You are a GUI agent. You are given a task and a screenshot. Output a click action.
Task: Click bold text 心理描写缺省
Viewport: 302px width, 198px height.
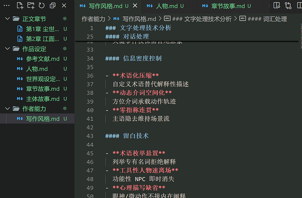tap(139, 188)
